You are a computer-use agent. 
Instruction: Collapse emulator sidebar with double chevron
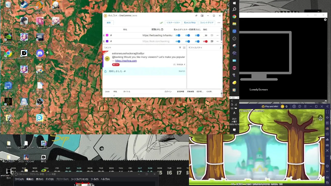328,106
